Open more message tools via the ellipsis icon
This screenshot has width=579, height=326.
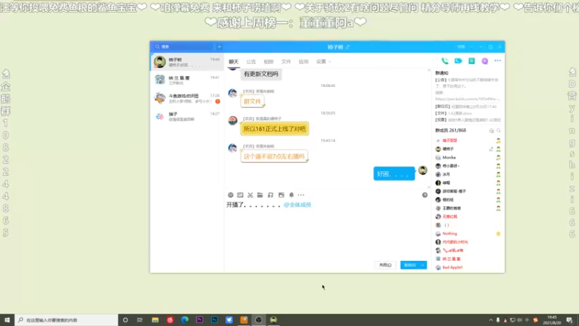[301, 195]
